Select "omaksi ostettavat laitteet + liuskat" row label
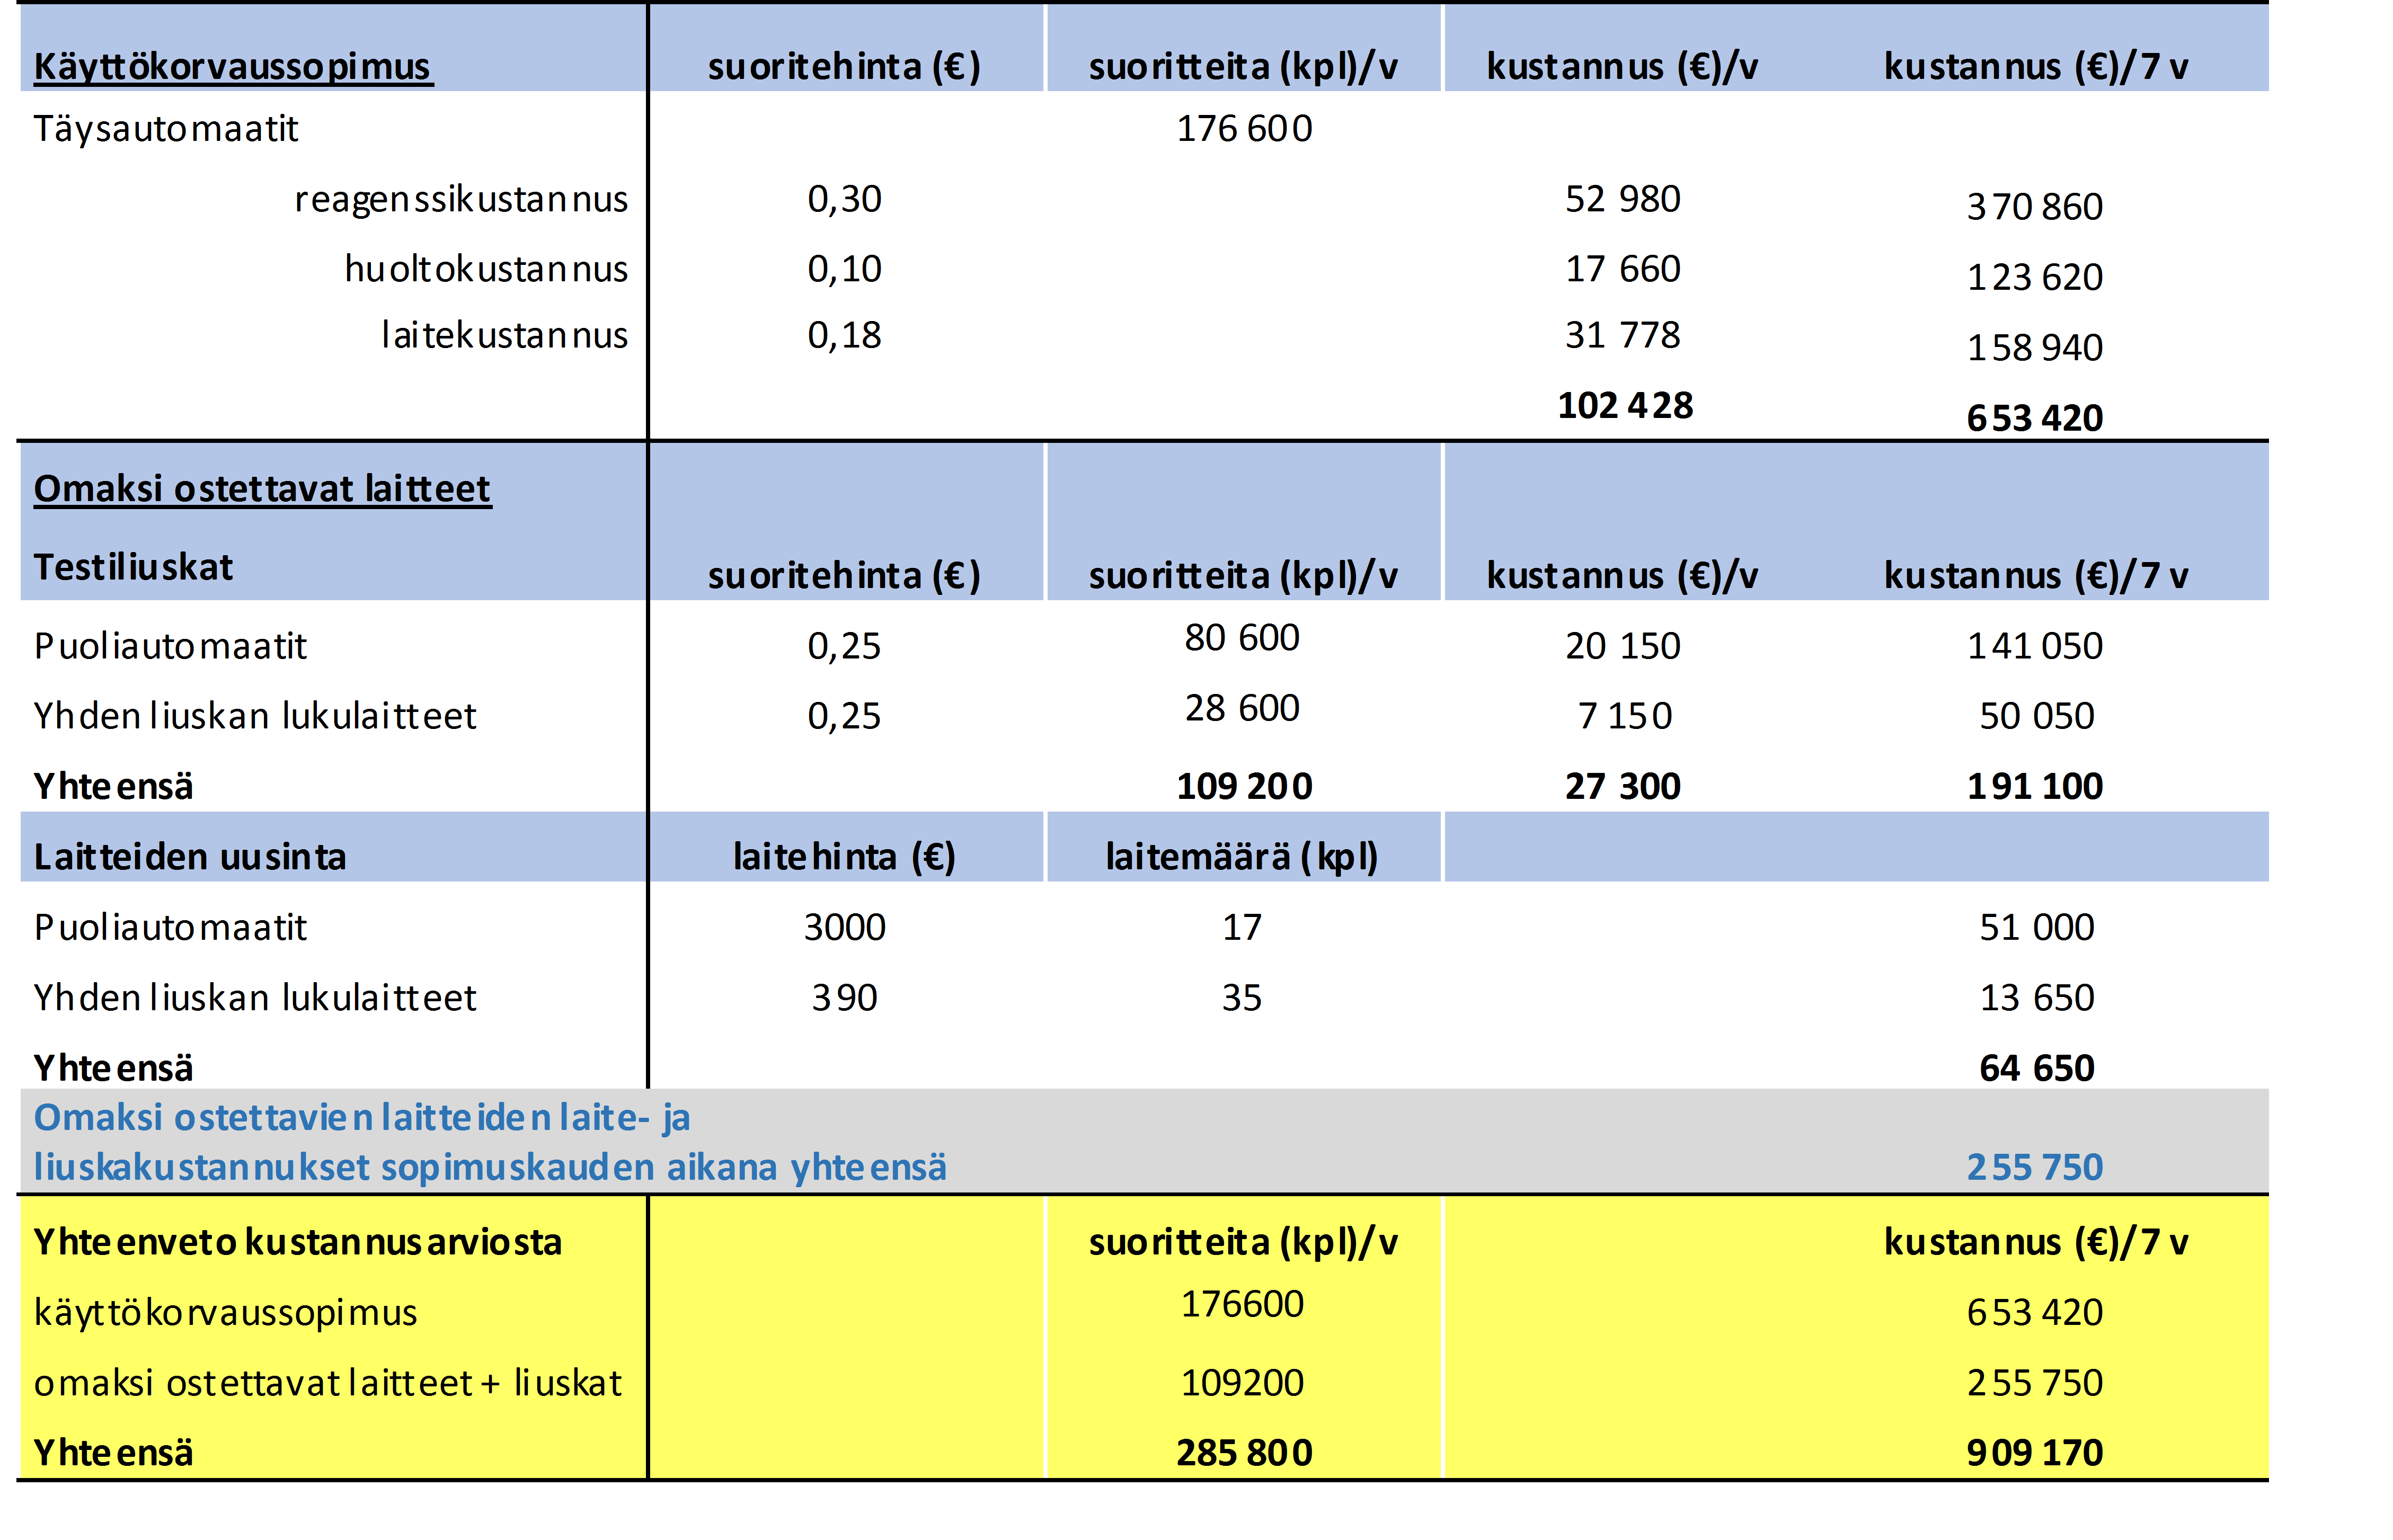Viewport: 2393px width, 1540px height. click(328, 1383)
